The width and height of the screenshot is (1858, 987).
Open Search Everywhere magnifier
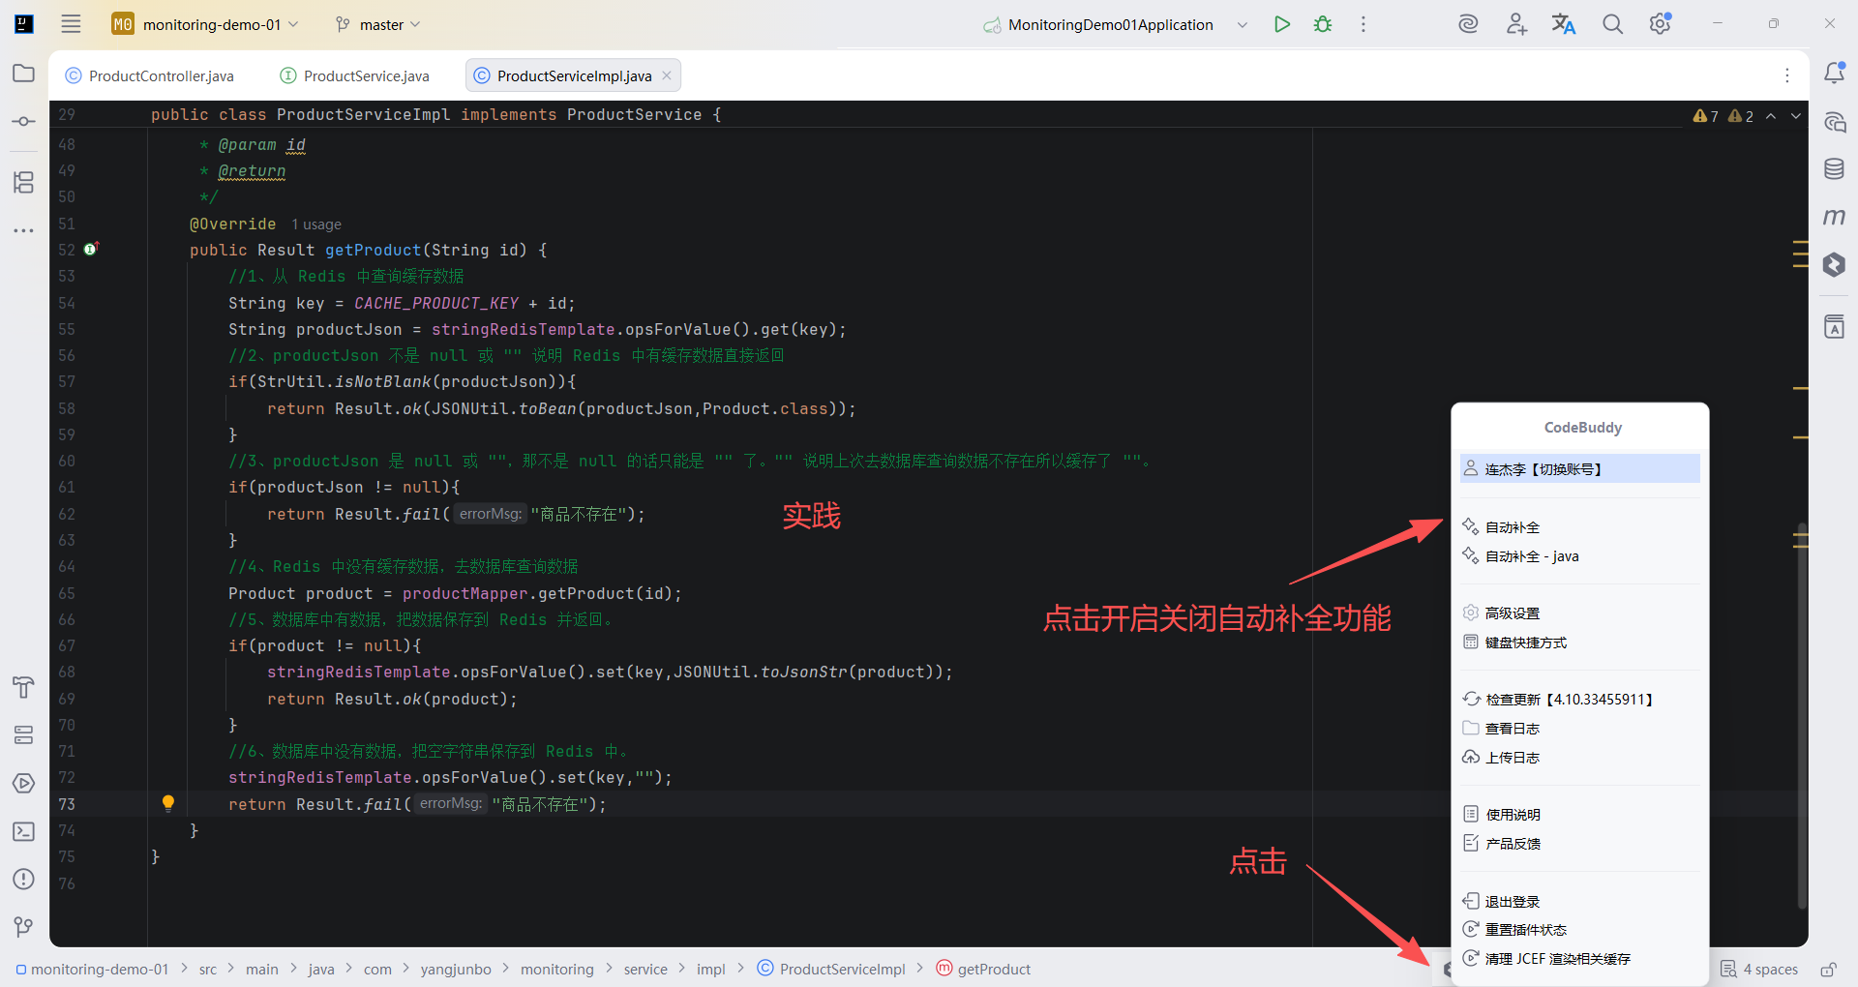[x=1612, y=24]
